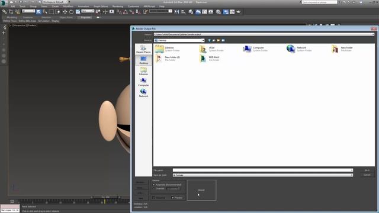Screen dimensions: 379x213
Task: Open the selection filter dropdown
Action: [28, 11]
